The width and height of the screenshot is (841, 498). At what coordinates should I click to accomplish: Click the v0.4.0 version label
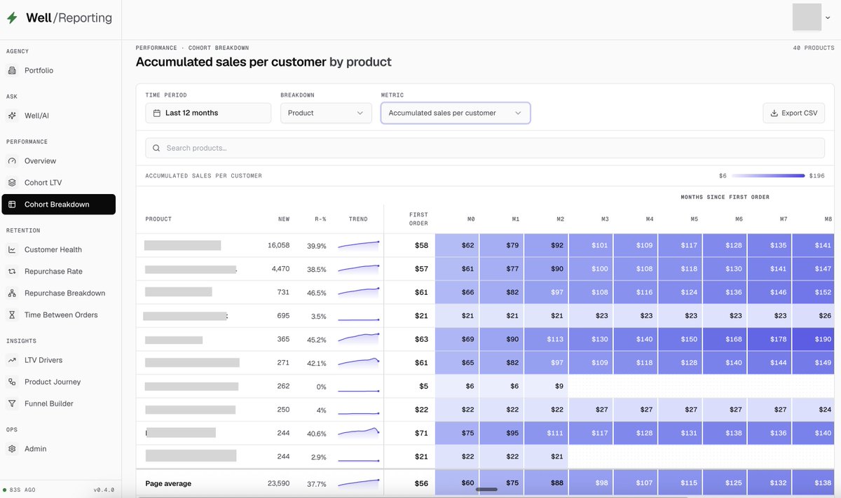104,490
